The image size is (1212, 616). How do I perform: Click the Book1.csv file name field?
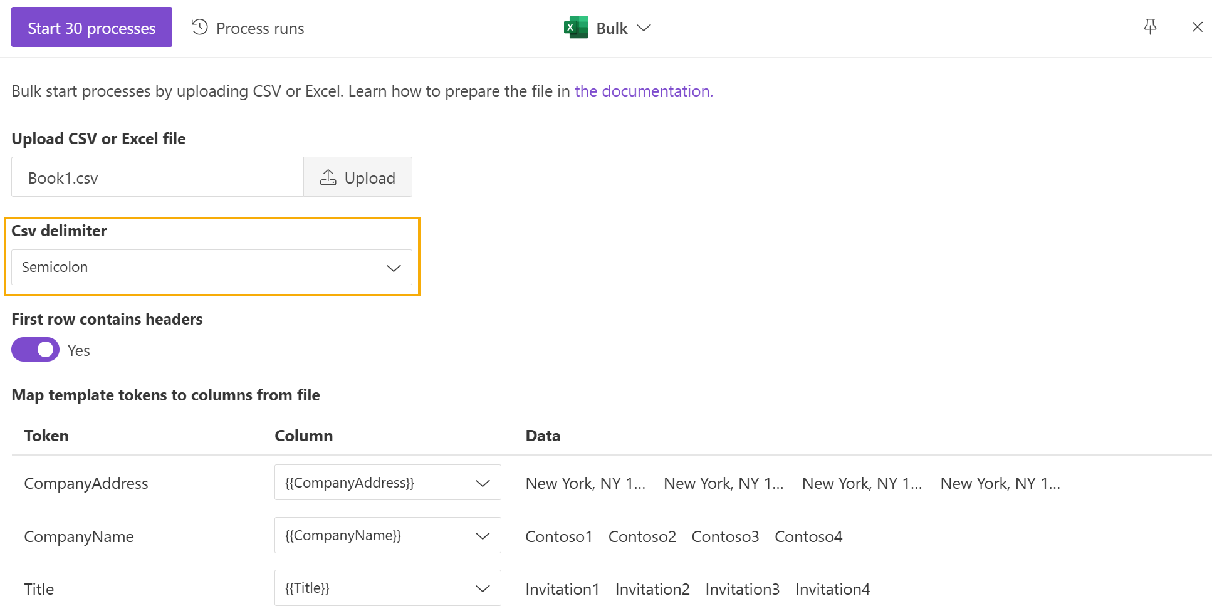(157, 177)
